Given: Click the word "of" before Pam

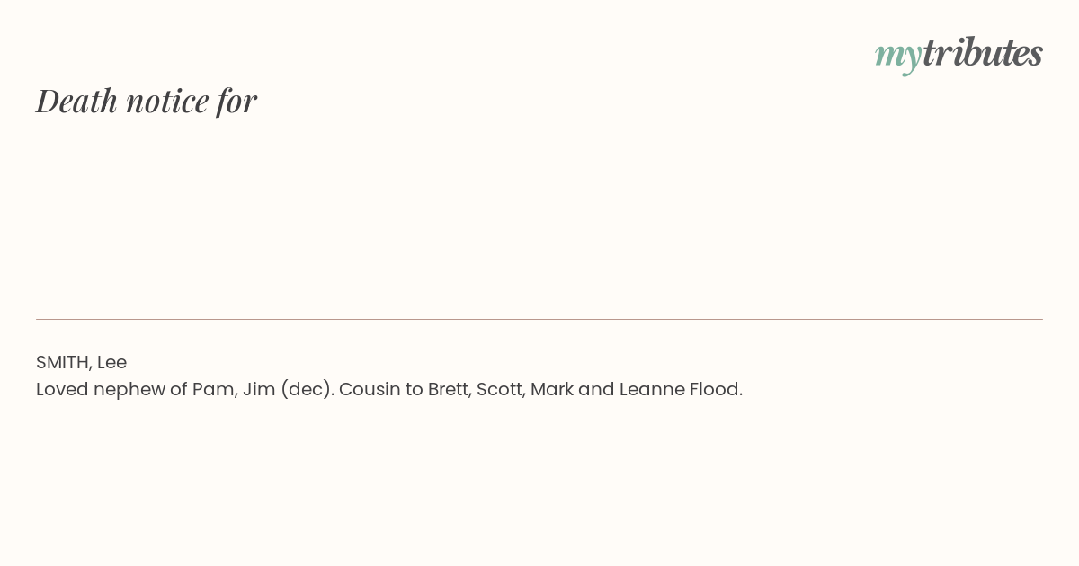Looking at the screenshot, I should pos(178,389).
